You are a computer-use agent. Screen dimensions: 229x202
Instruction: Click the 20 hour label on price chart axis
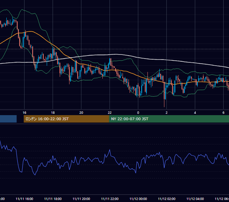click(81, 113)
